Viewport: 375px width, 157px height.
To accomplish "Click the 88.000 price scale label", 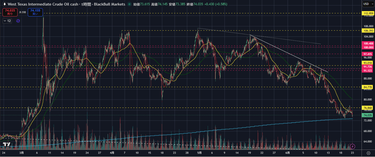I will click(x=367, y=79).
